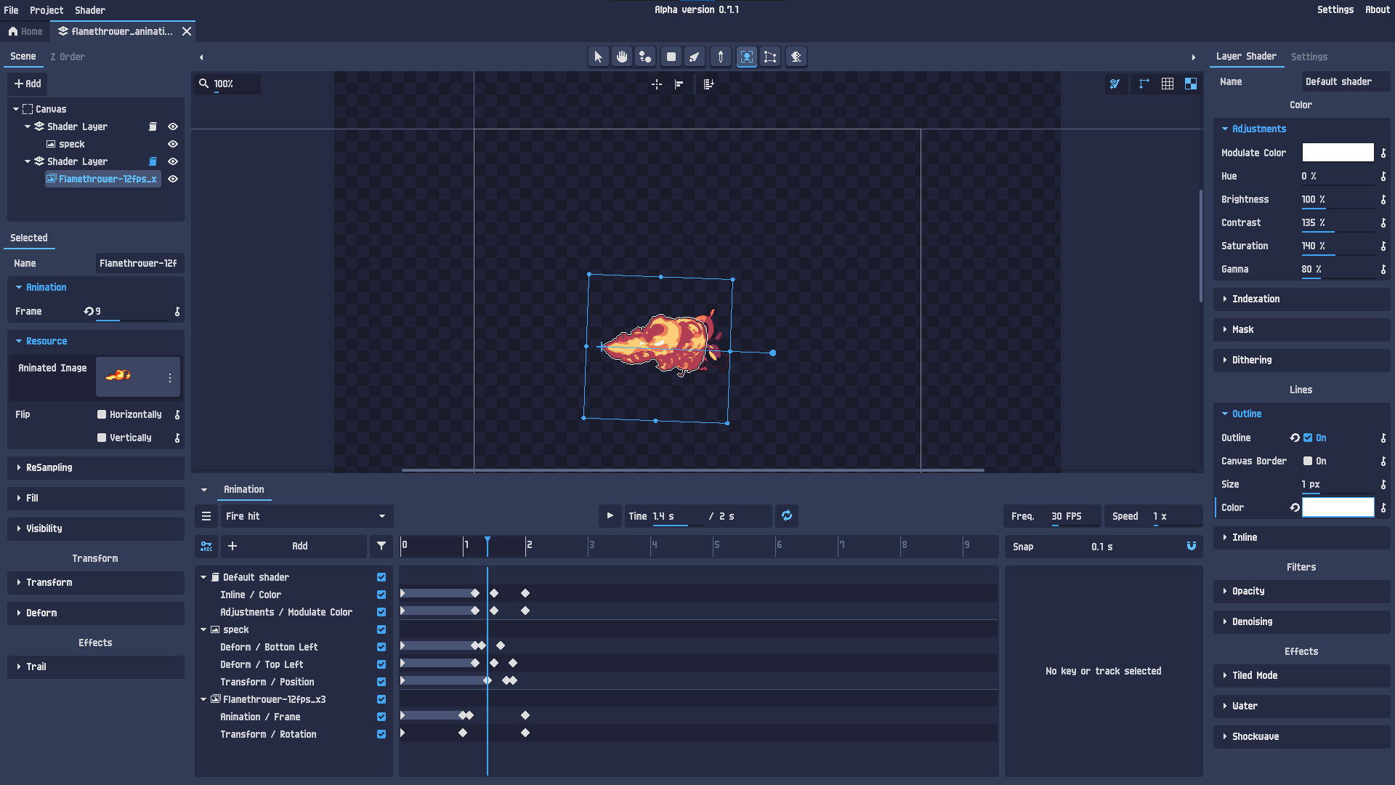Open the Shader menu in the menu bar
The image size is (1395, 785).
[x=89, y=10]
